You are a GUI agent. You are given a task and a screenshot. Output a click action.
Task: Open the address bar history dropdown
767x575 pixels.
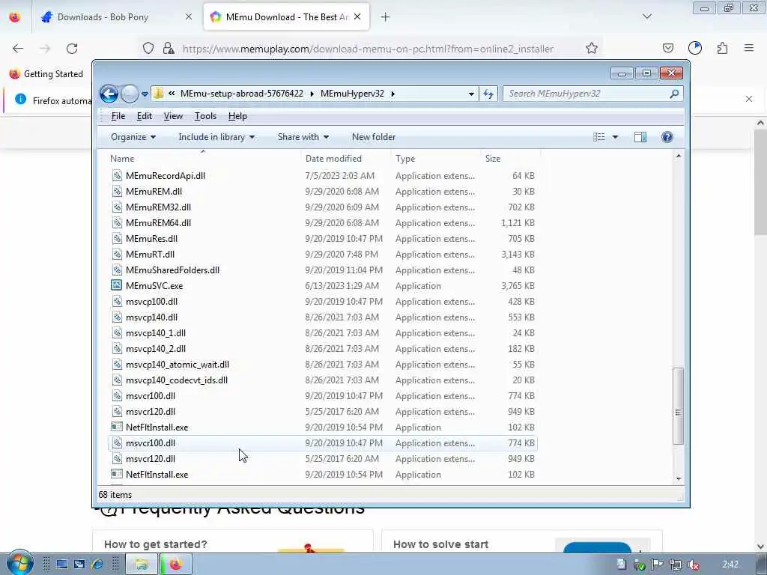click(x=471, y=94)
